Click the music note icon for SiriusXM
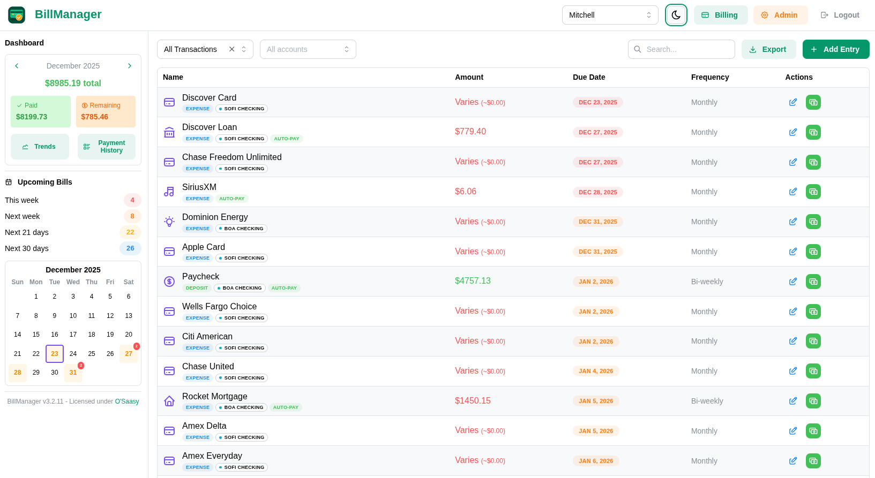Viewport: 875px width, 478px height. 169,192
